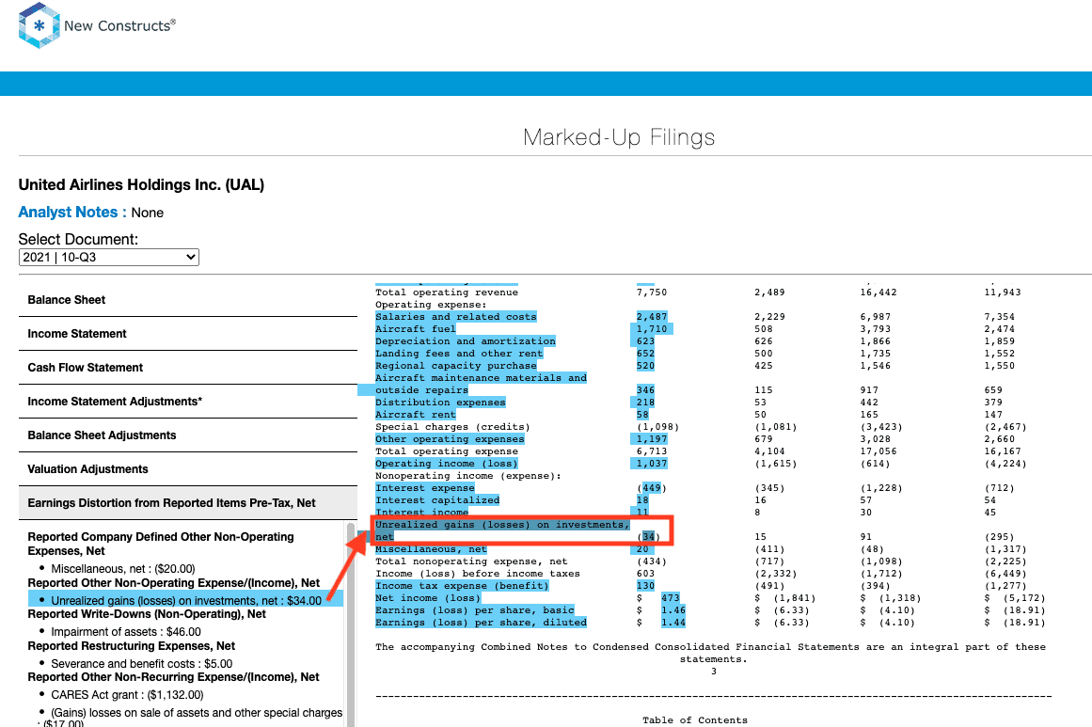Select Severance and benefit costs : $5.00

141,664
